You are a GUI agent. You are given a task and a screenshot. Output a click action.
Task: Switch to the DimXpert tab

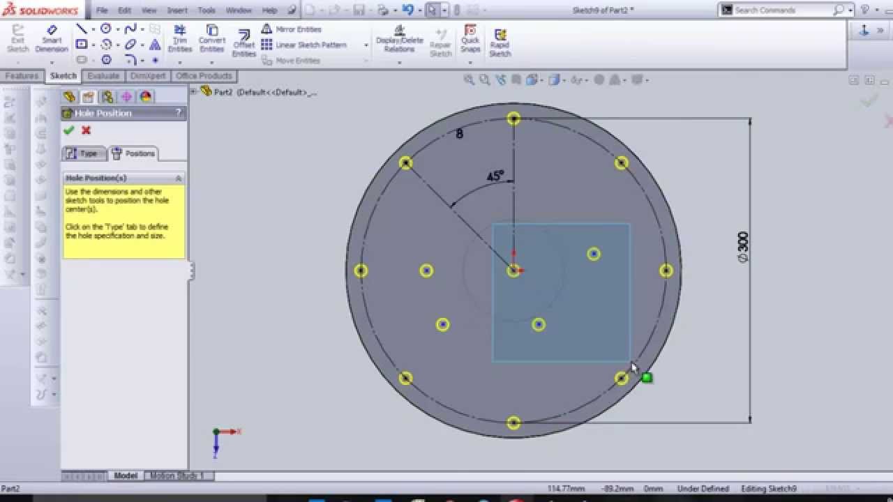click(x=148, y=76)
